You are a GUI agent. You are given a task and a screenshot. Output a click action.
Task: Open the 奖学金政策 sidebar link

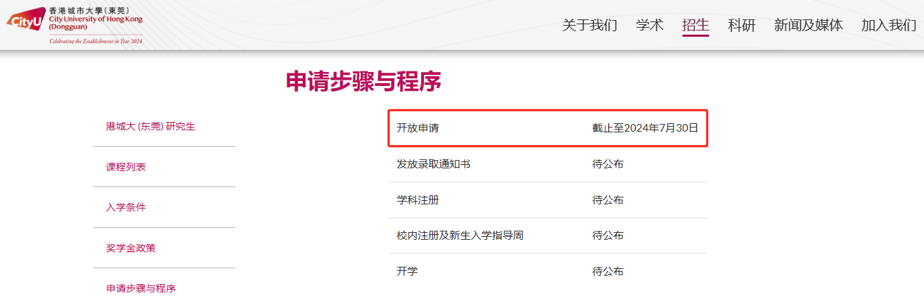point(131,248)
